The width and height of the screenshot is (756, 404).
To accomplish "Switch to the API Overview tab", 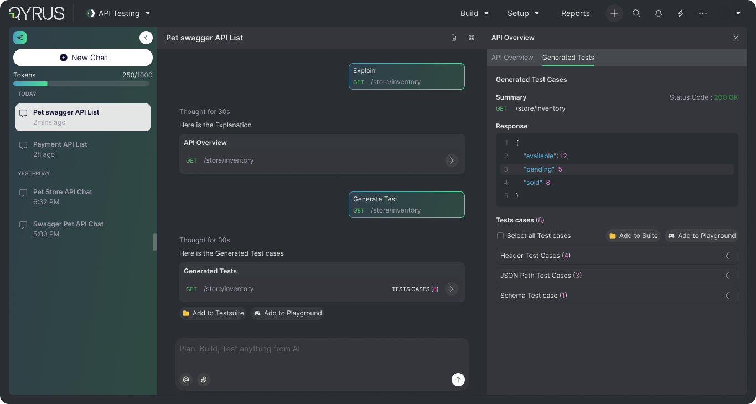I will [512, 58].
